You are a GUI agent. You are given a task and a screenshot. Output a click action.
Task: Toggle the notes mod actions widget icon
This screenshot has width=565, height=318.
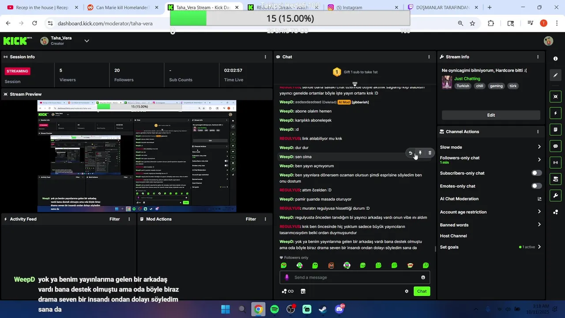click(x=555, y=129)
